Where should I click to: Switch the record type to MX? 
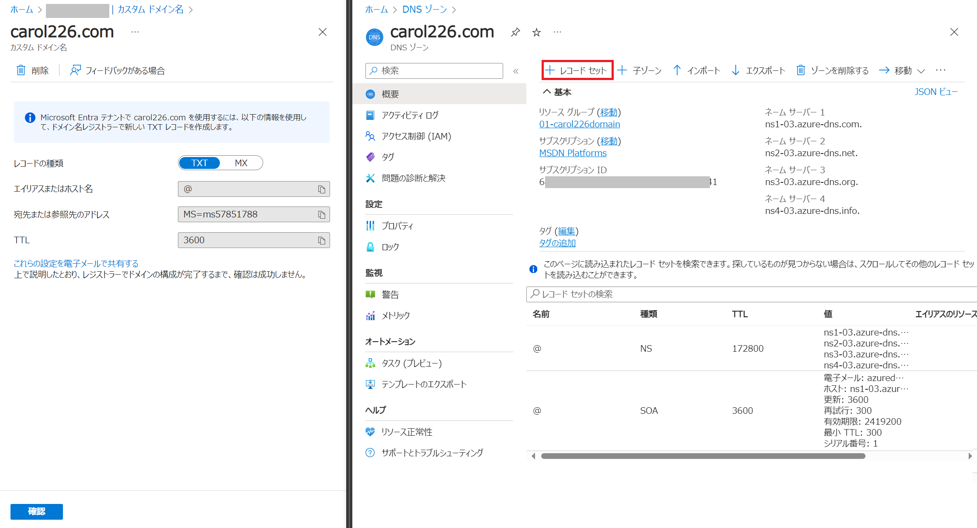pos(241,163)
